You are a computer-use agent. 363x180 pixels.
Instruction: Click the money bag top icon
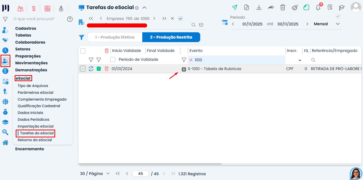[61, 9]
